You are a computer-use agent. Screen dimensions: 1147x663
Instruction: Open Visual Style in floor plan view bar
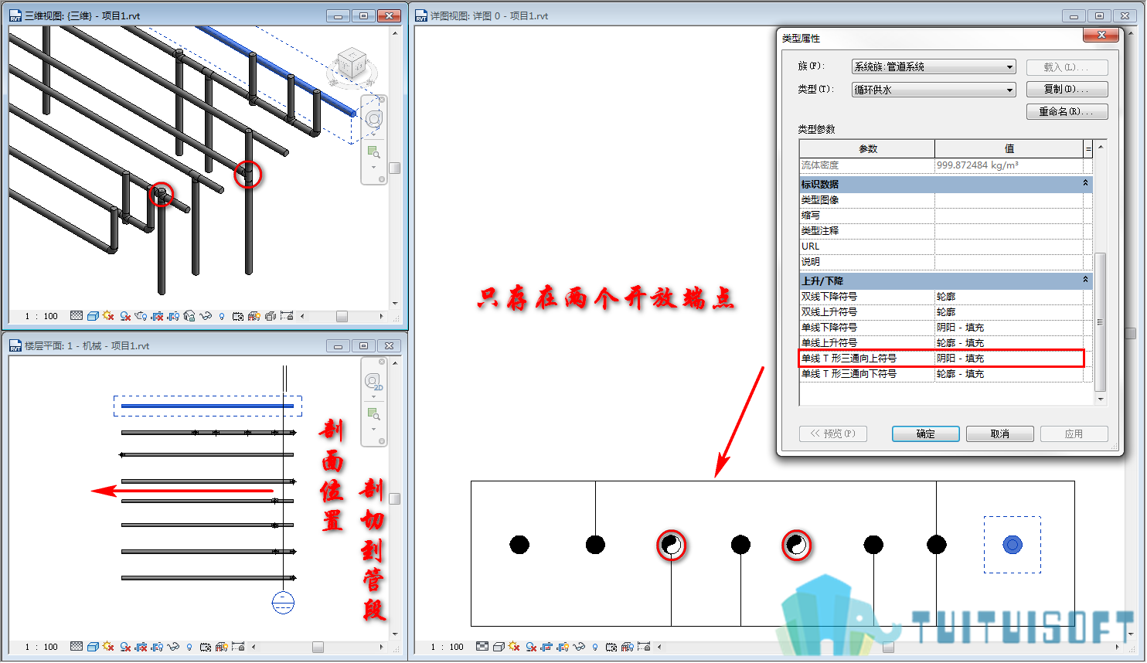[x=93, y=647]
